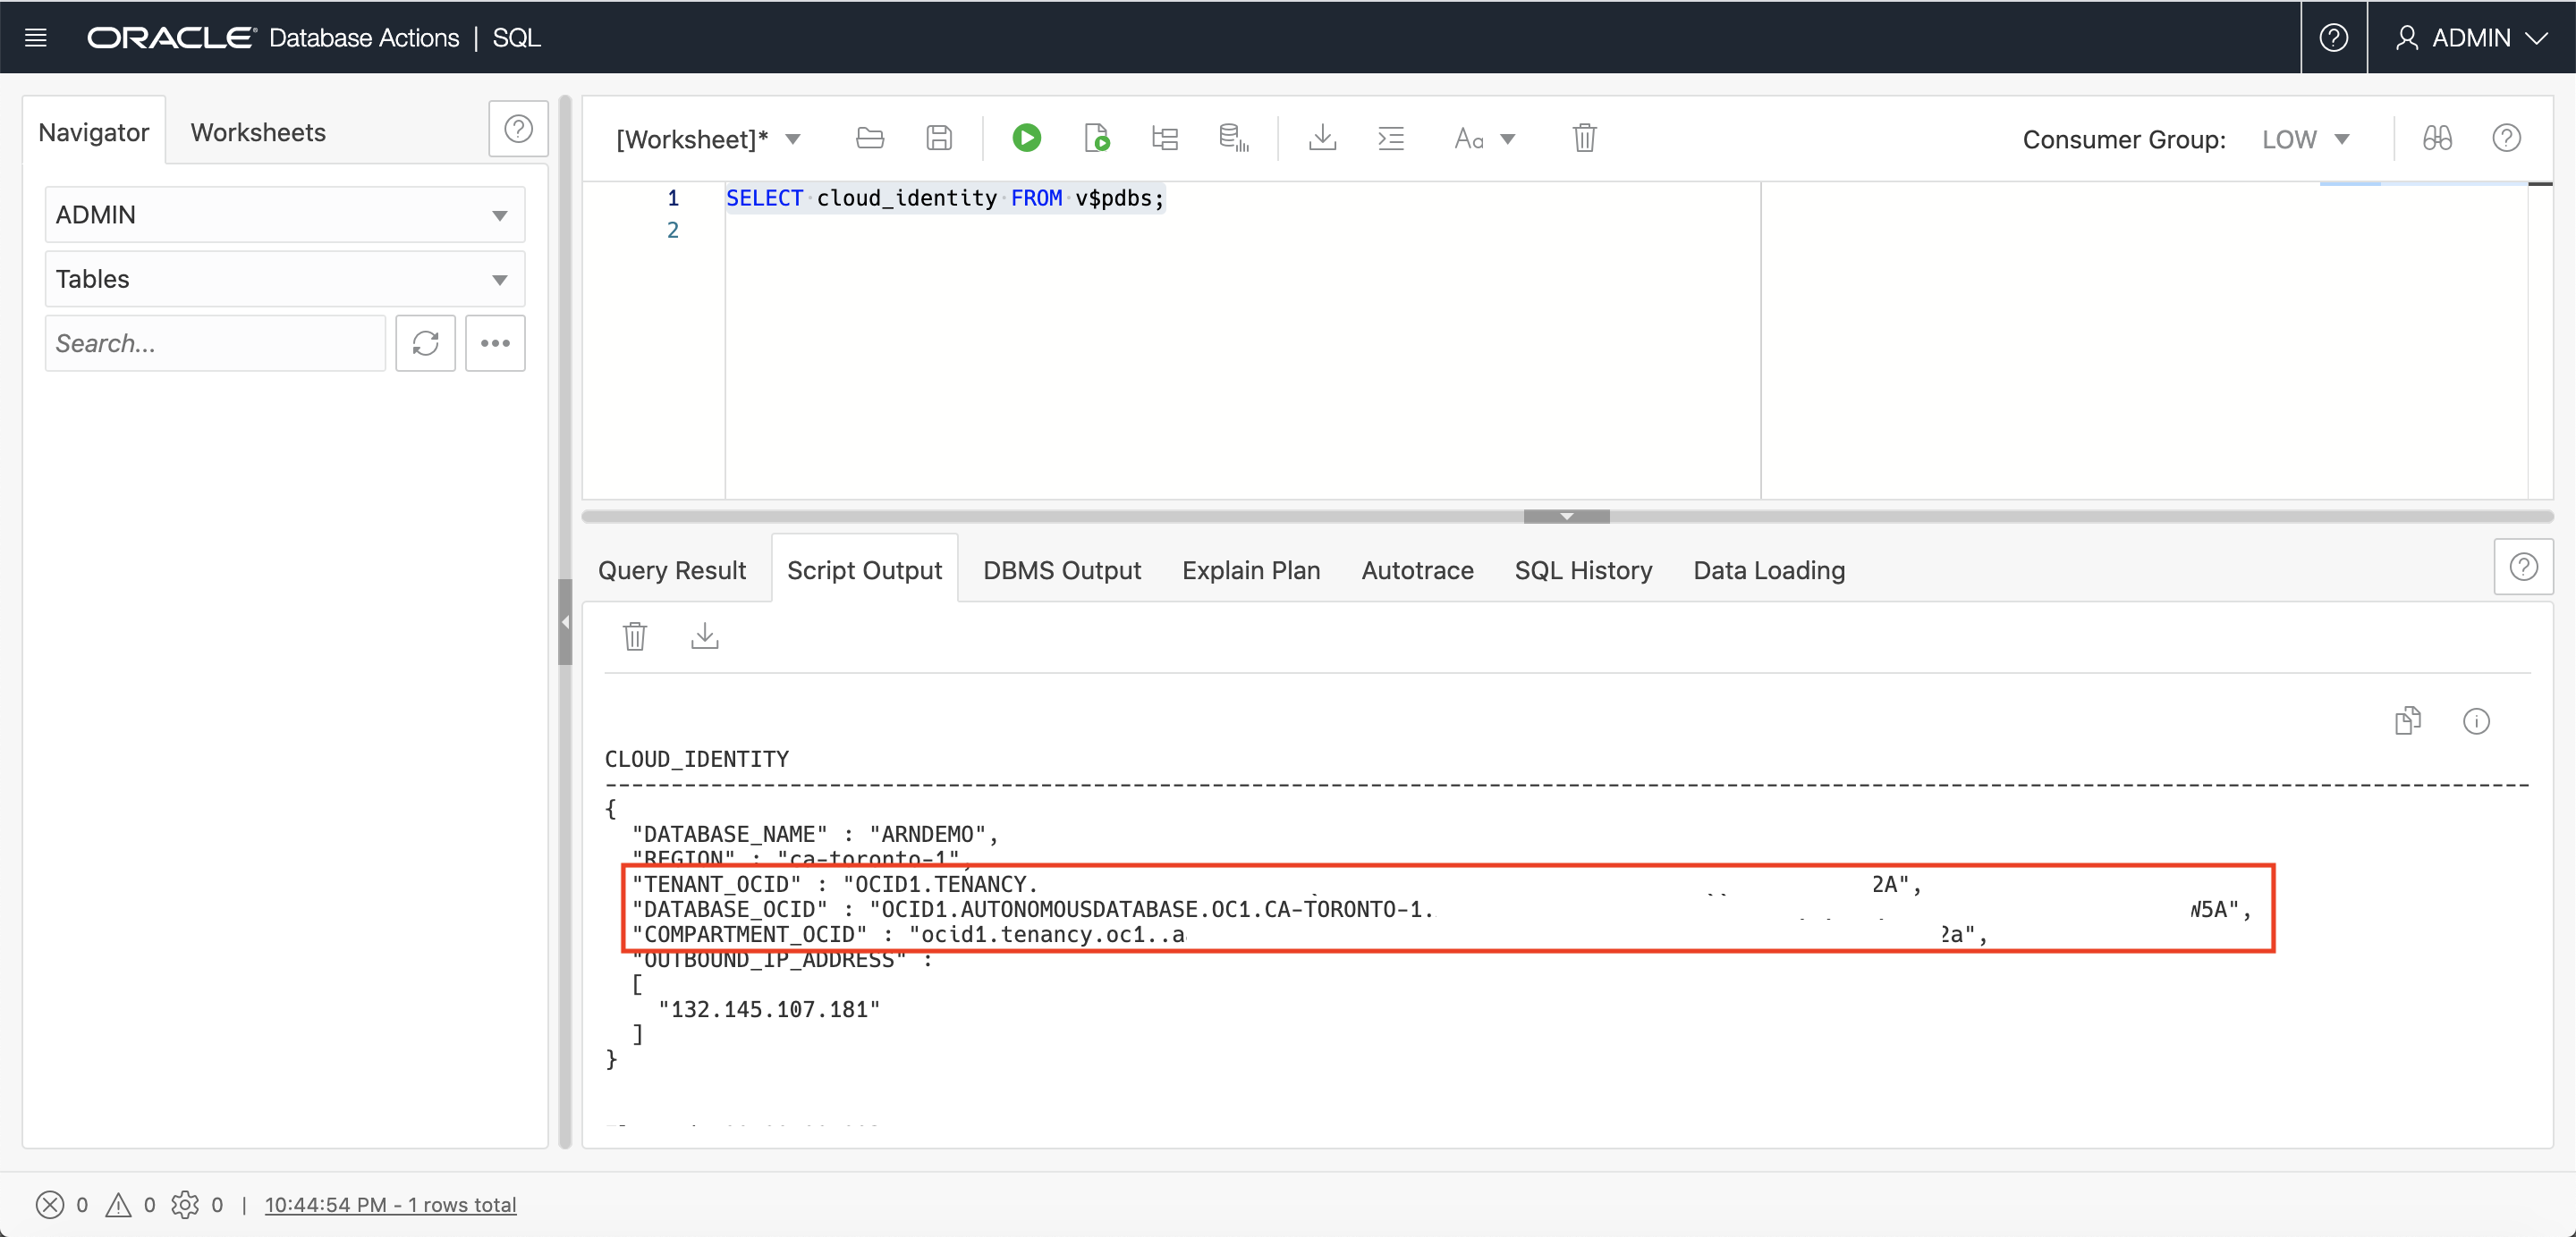The image size is (2576, 1237).
Task: Click the Run Script icon
Action: tap(1096, 138)
